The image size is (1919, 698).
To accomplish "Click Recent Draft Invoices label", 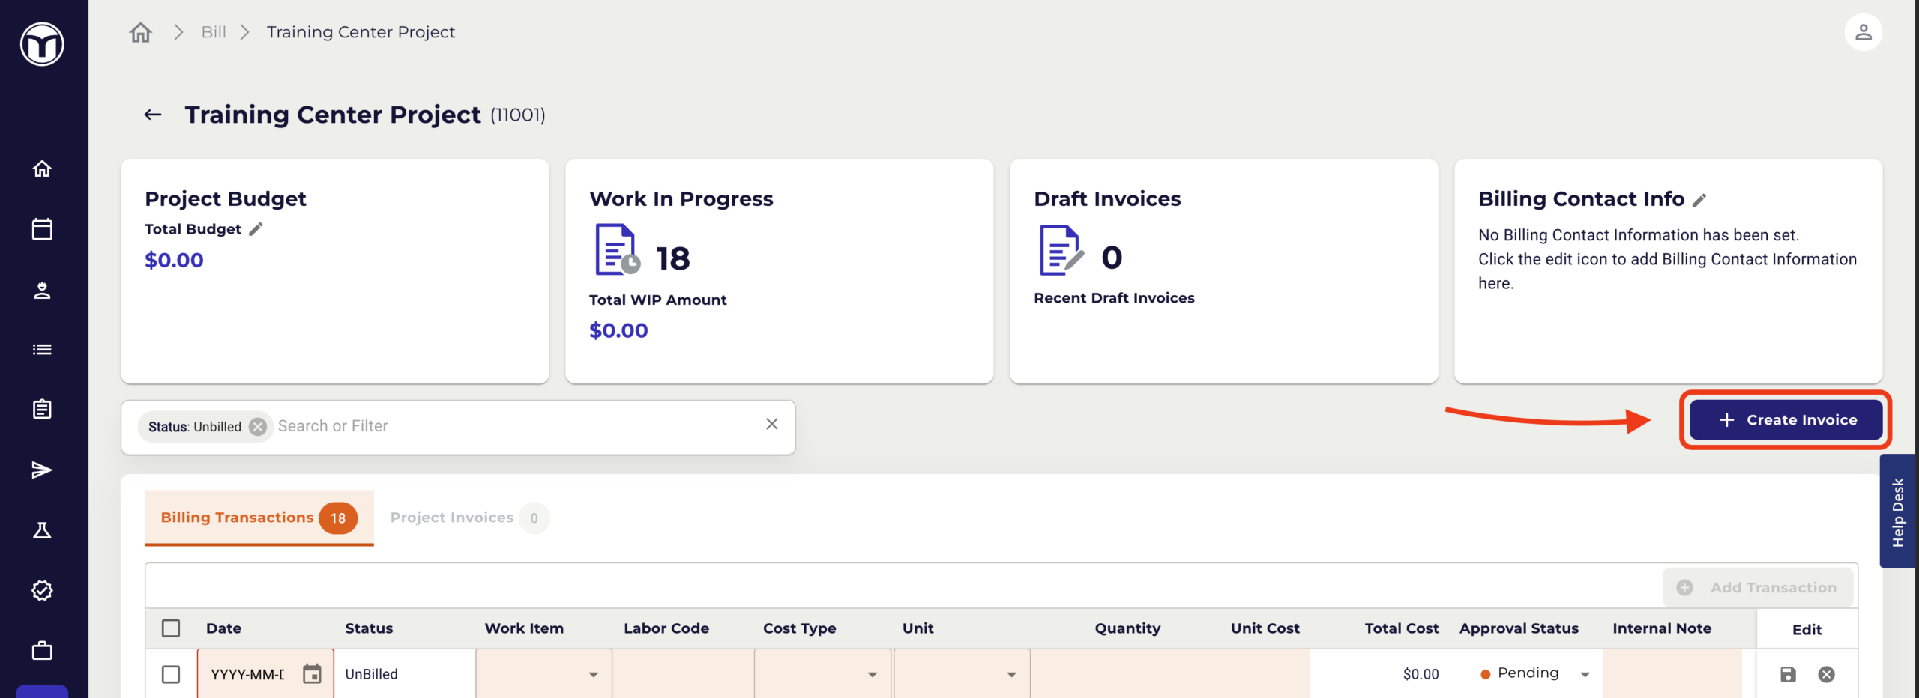I will pyautogui.click(x=1114, y=298).
